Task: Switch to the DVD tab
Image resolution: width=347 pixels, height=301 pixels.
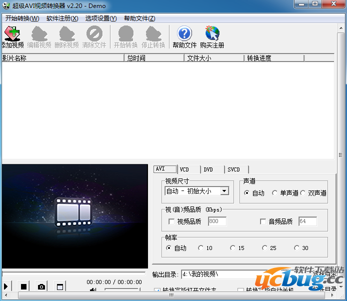Action: click(208, 169)
